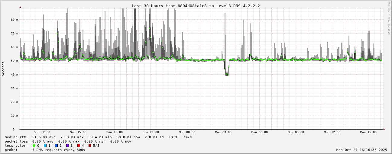Select the purple loss color 3 swatch
Image resolution: width=392 pixels, height=154 pixels.
pyautogui.click(x=67, y=146)
